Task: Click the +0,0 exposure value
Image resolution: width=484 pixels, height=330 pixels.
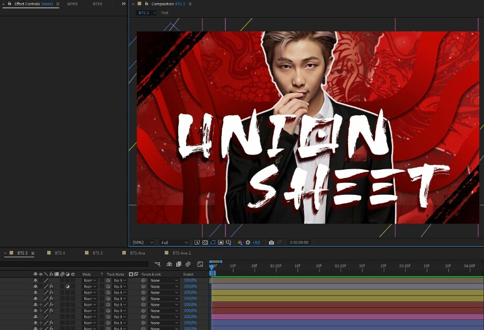Action: point(256,243)
